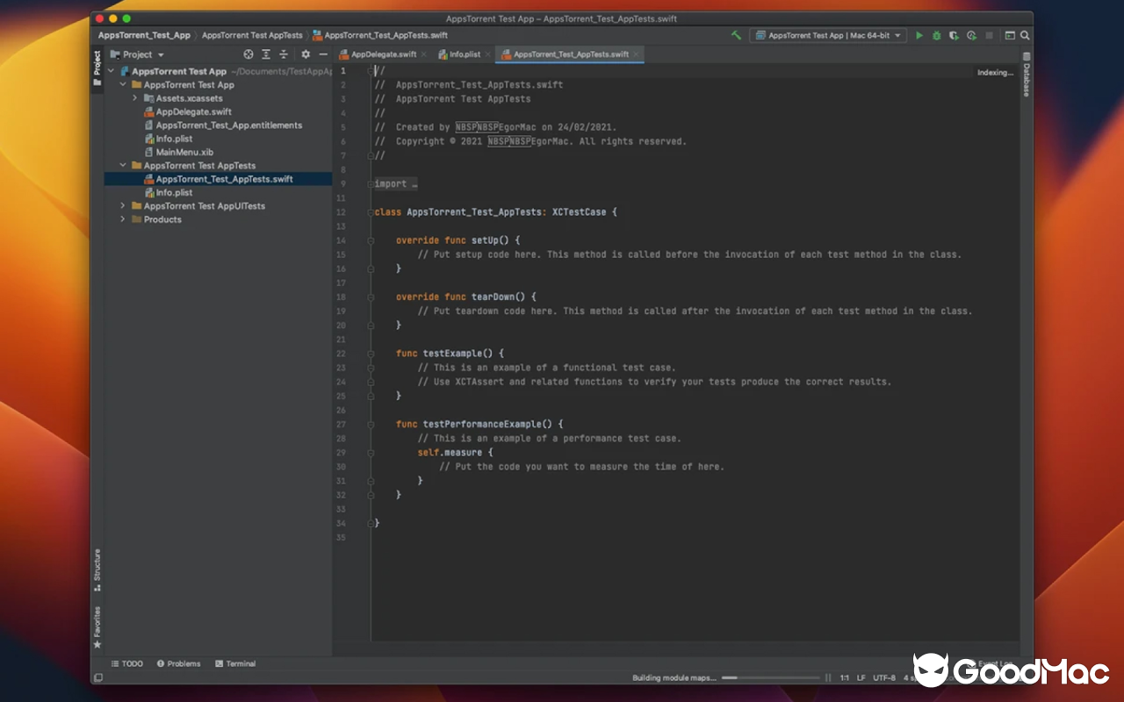Switch to the AppDelegate.swift tab
This screenshot has width=1124, height=702.
(385, 54)
